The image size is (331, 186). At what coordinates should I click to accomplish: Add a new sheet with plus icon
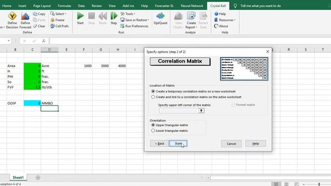pos(38,178)
